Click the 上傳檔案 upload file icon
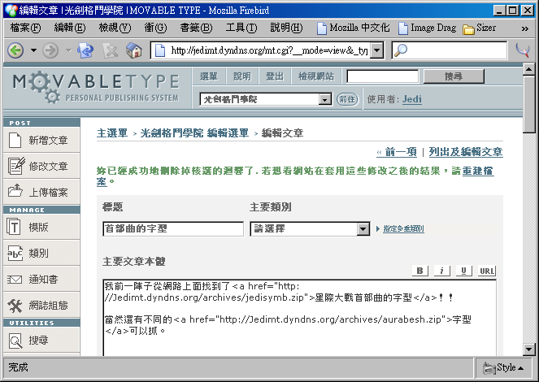Screen dimensions: 539x382 click(15, 190)
